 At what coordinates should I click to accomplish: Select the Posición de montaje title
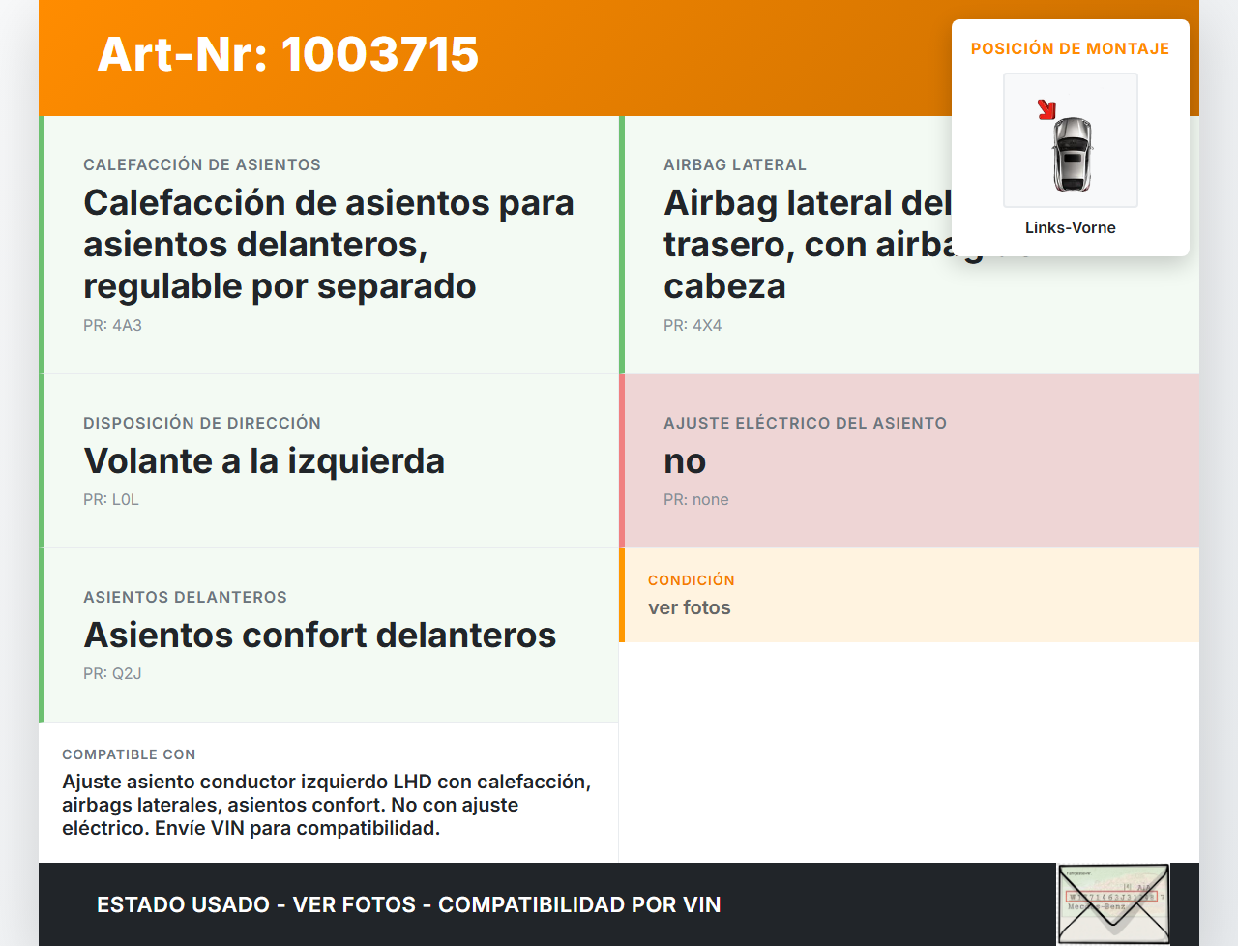click(x=1070, y=48)
